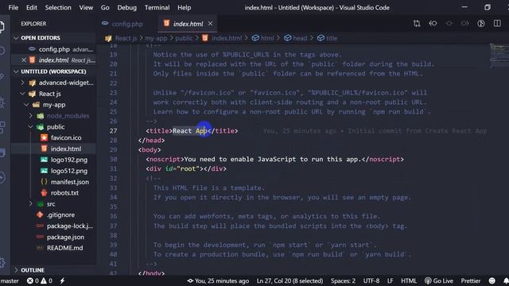The width and height of the screenshot is (509, 286).
Task: Expand the advanced-widget folder
Action: [x=22, y=83]
